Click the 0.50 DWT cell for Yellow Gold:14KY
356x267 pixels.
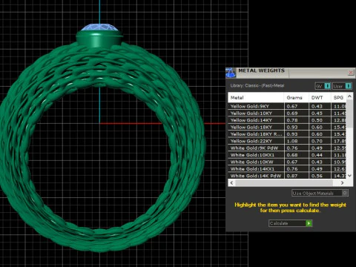pyautogui.click(x=320, y=120)
